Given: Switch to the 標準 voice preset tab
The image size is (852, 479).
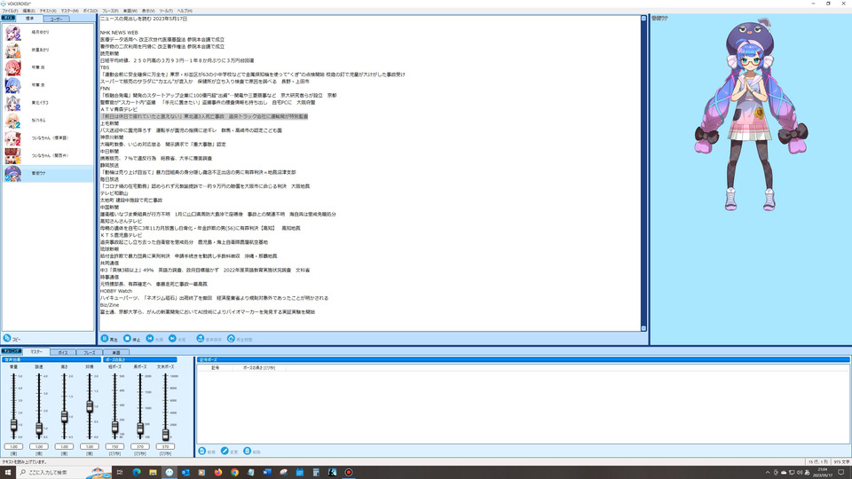Looking at the screenshot, I should point(30,19).
